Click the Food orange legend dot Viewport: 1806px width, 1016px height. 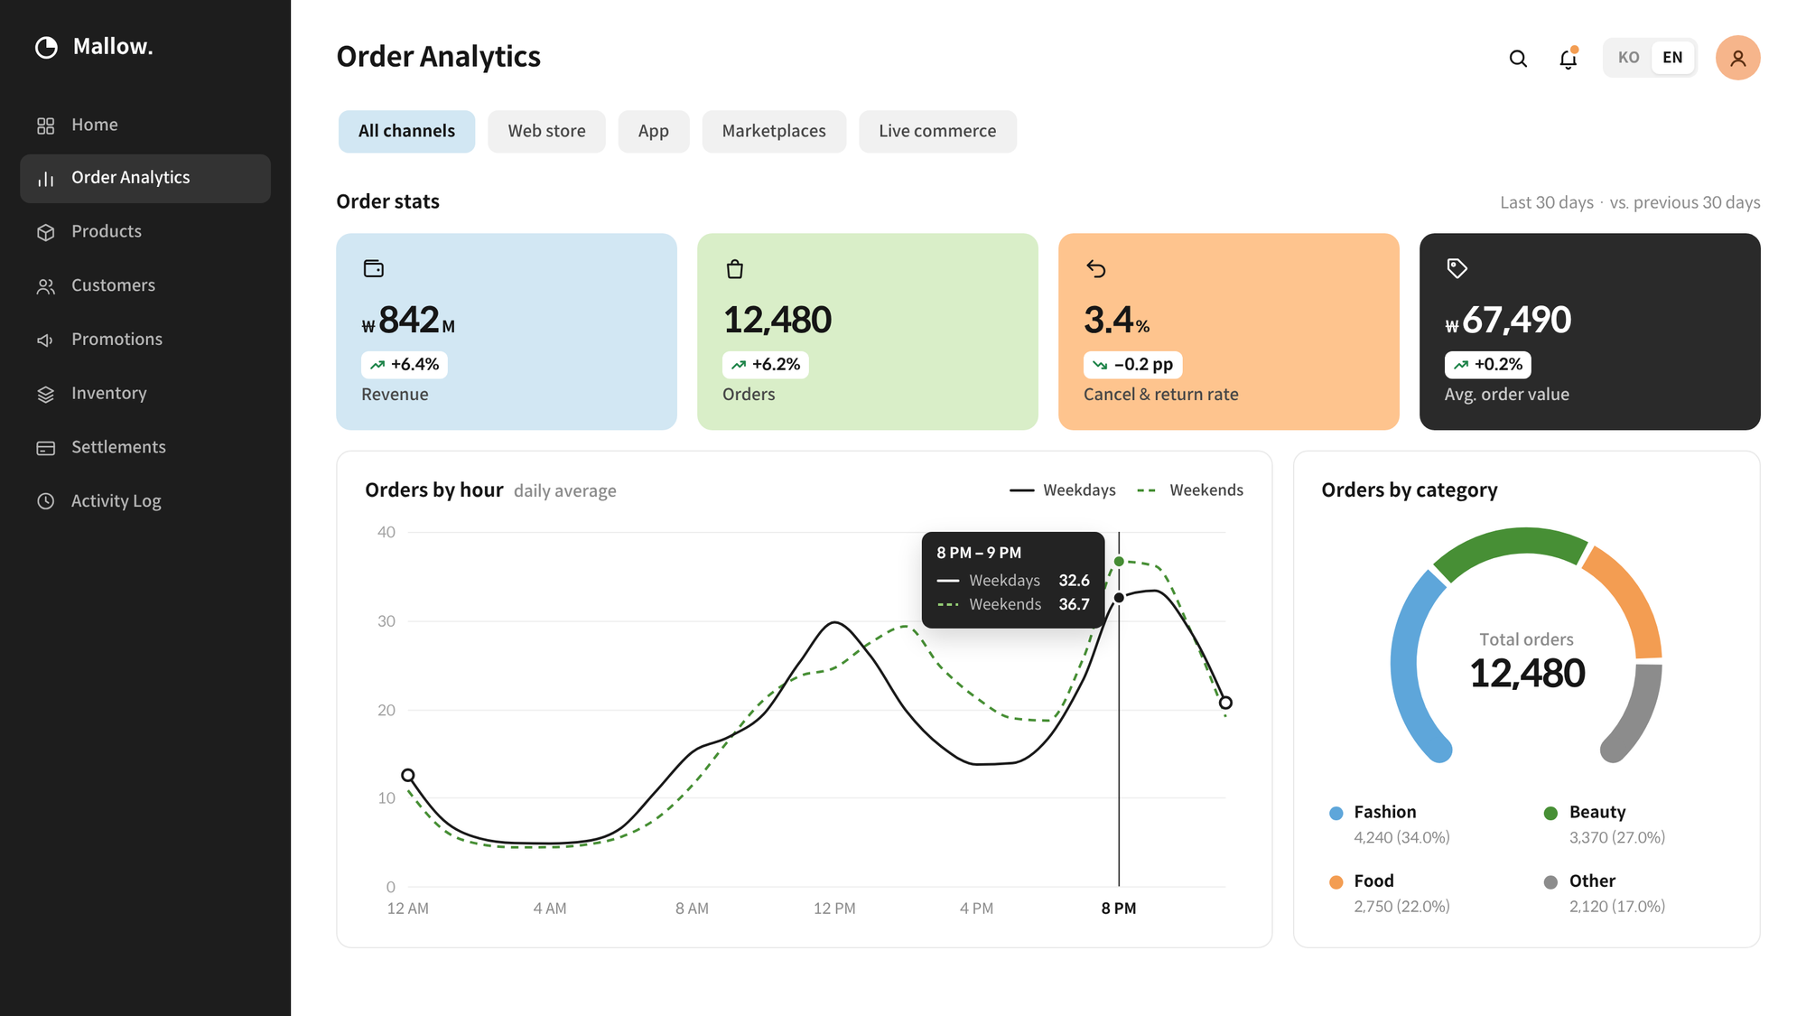tap(1336, 882)
